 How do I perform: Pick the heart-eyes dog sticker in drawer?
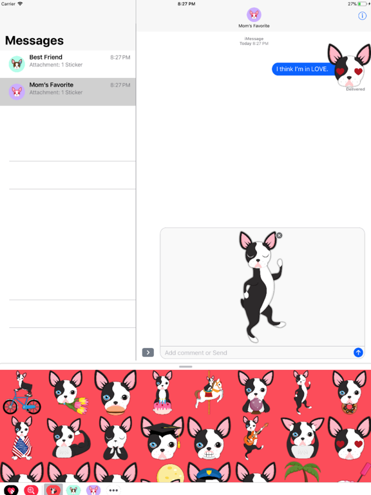[x=350, y=438]
